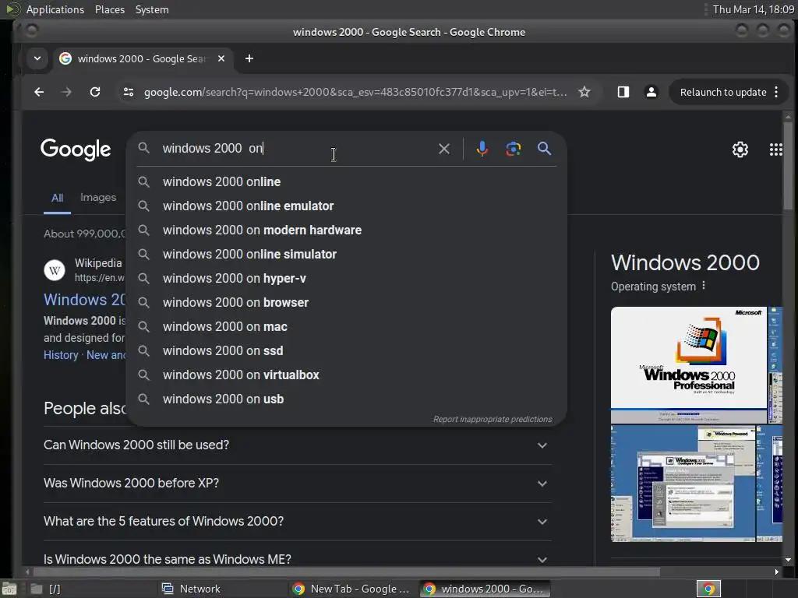The image size is (798, 598).
Task: Click inside the Google search input field
Action: point(295,149)
